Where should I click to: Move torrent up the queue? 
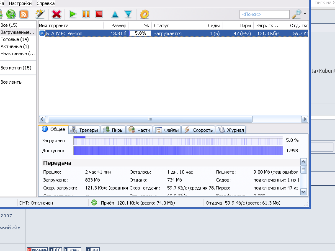(115, 14)
